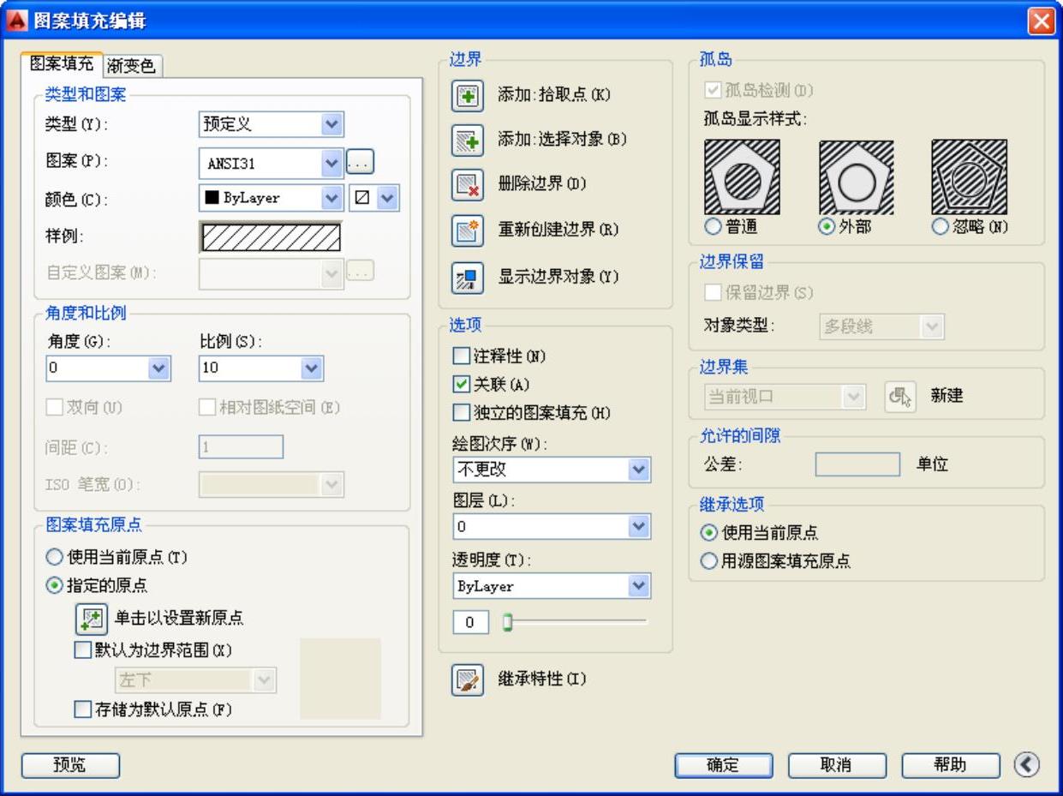Open the pattern browser ellipsis button next to ANSI31
The image size is (1063, 796).
361,161
